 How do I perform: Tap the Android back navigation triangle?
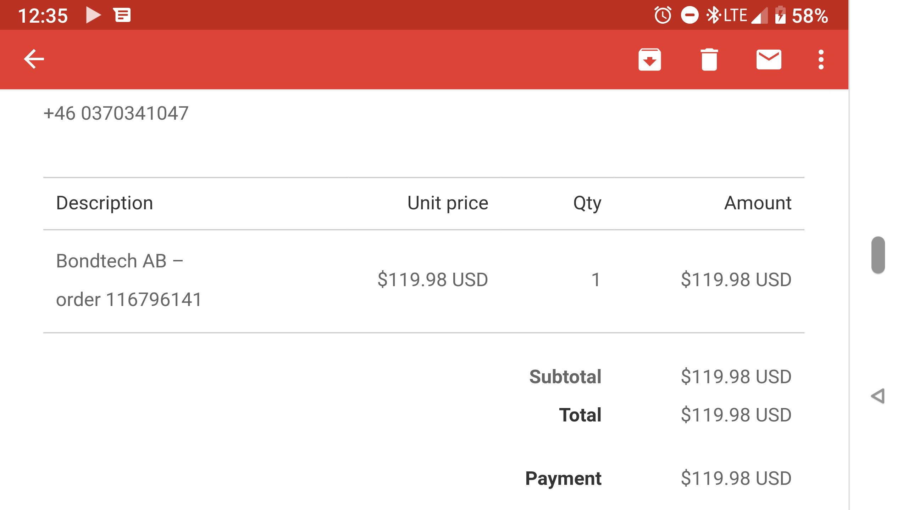(878, 396)
